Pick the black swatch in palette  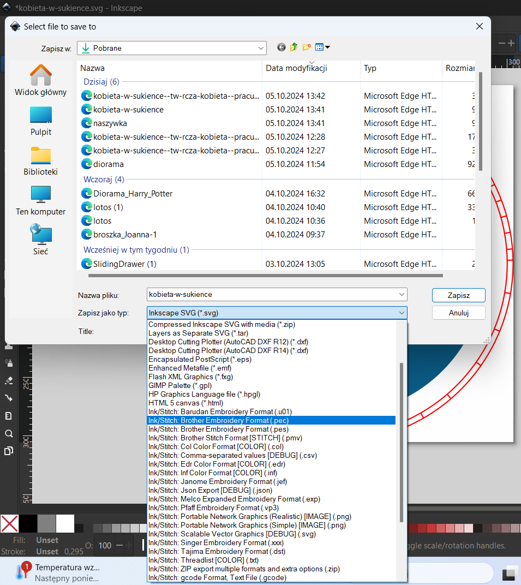[28, 523]
